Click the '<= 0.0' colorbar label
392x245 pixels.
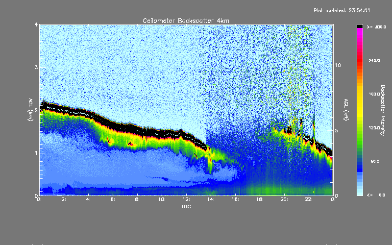(x=376, y=195)
